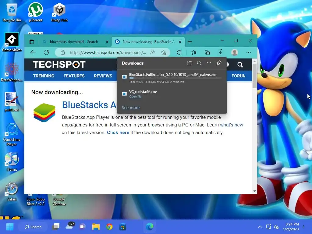Open TechSpot site search magnifier
This screenshot has height=234, width=312.
(240, 65)
